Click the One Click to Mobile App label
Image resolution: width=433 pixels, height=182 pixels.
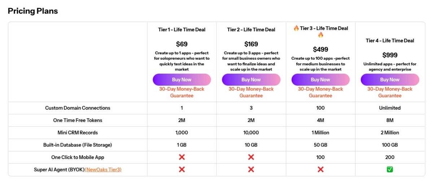(x=78, y=157)
